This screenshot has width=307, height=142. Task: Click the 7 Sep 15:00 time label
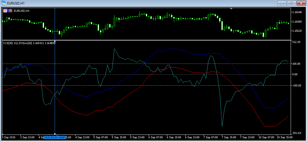tap(229, 137)
